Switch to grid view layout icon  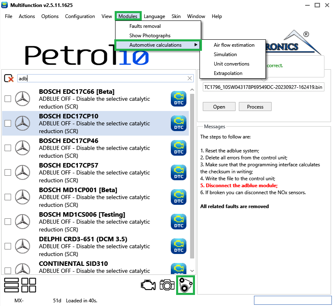pyautogui.click(x=29, y=285)
